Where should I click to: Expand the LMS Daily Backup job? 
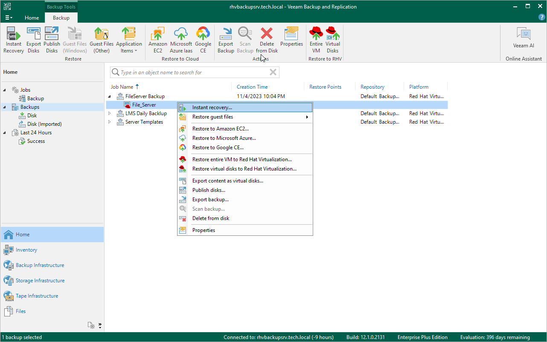(110, 113)
